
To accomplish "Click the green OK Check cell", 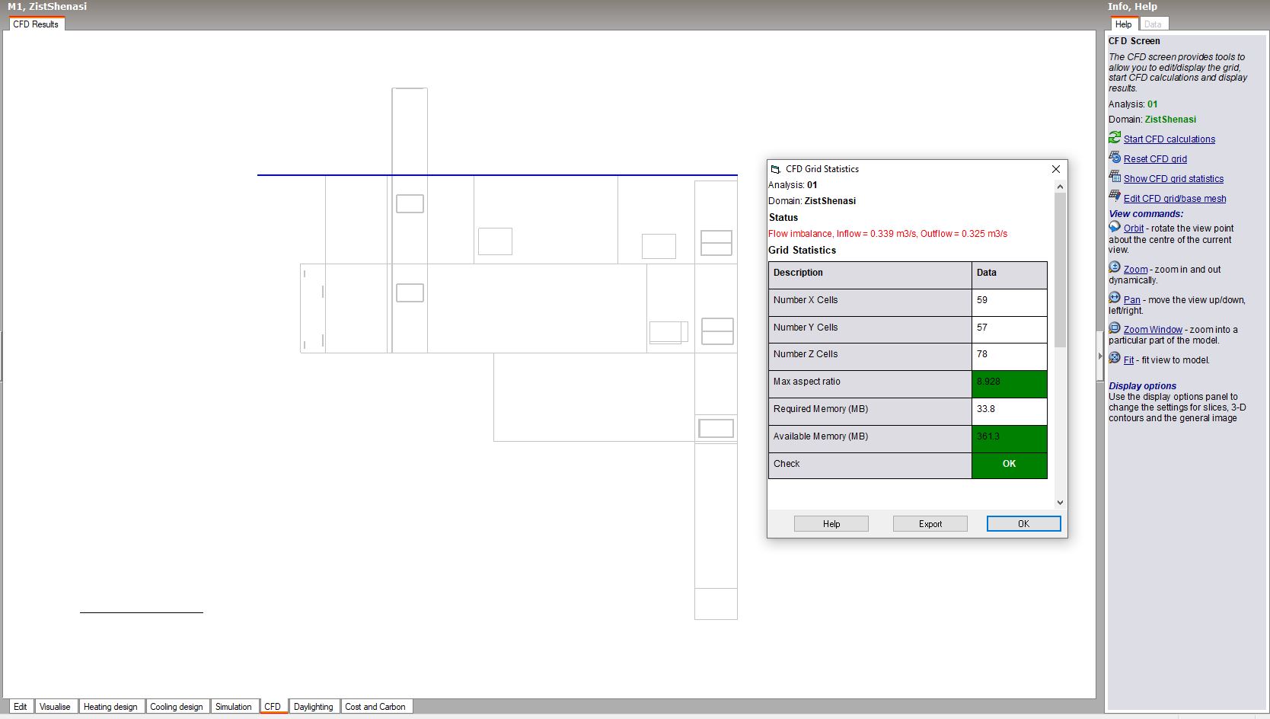I will click(1009, 465).
